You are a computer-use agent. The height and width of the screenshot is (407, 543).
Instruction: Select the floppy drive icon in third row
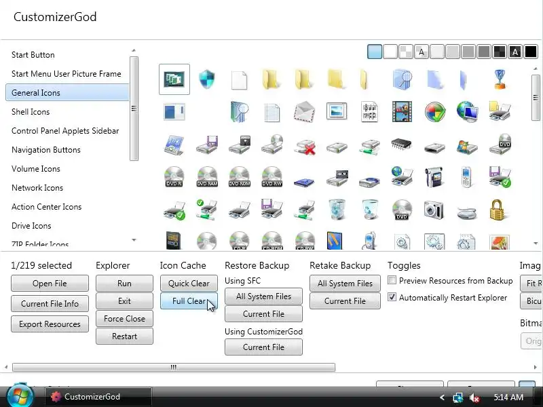point(207,144)
